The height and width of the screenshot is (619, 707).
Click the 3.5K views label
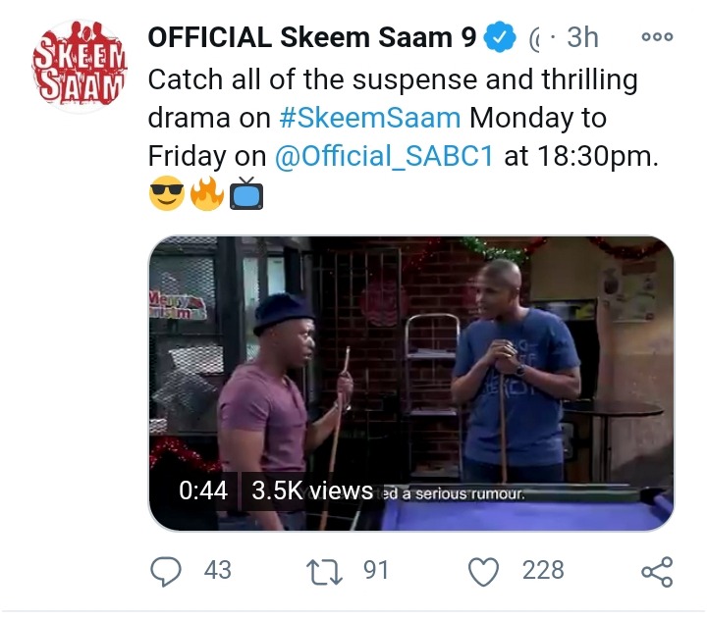[x=311, y=491]
